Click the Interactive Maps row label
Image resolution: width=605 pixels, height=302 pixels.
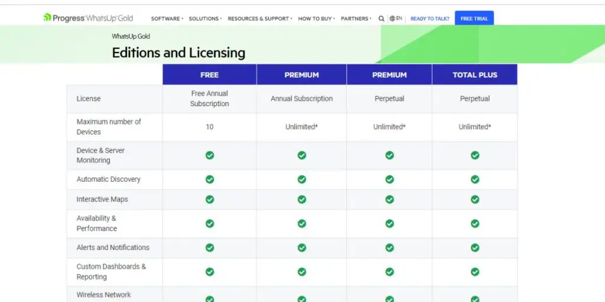[x=102, y=199]
